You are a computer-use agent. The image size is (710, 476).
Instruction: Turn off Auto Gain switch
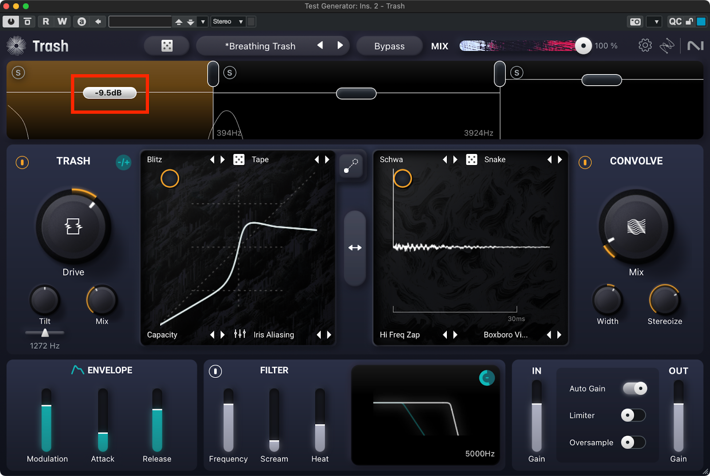[635, 389]
